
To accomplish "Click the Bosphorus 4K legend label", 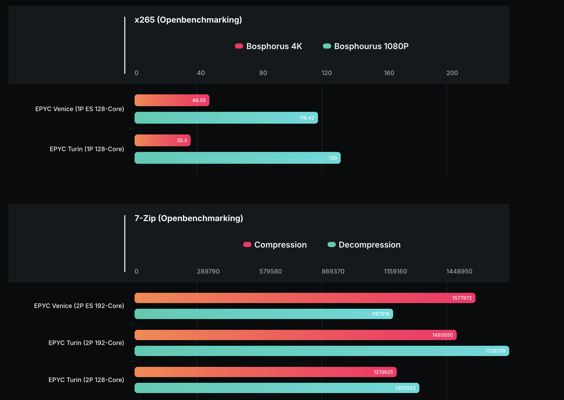I will click(x=274, y=46).
